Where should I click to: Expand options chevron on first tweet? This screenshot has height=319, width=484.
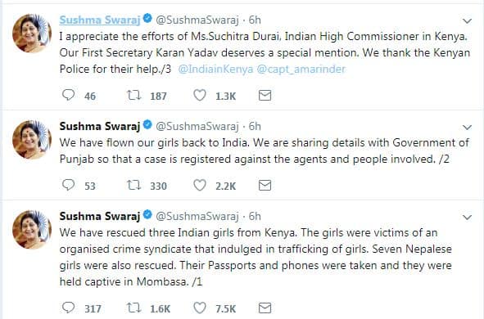[x=467, y=21]
